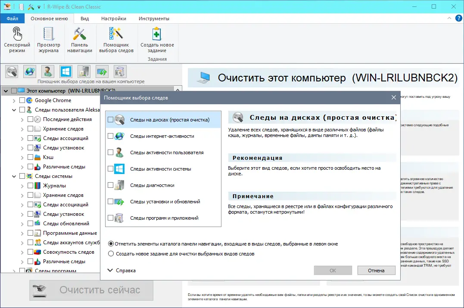Check Следы активности пользователя option
The width and height of the screenshot is (464, 308).
(111, 152)
